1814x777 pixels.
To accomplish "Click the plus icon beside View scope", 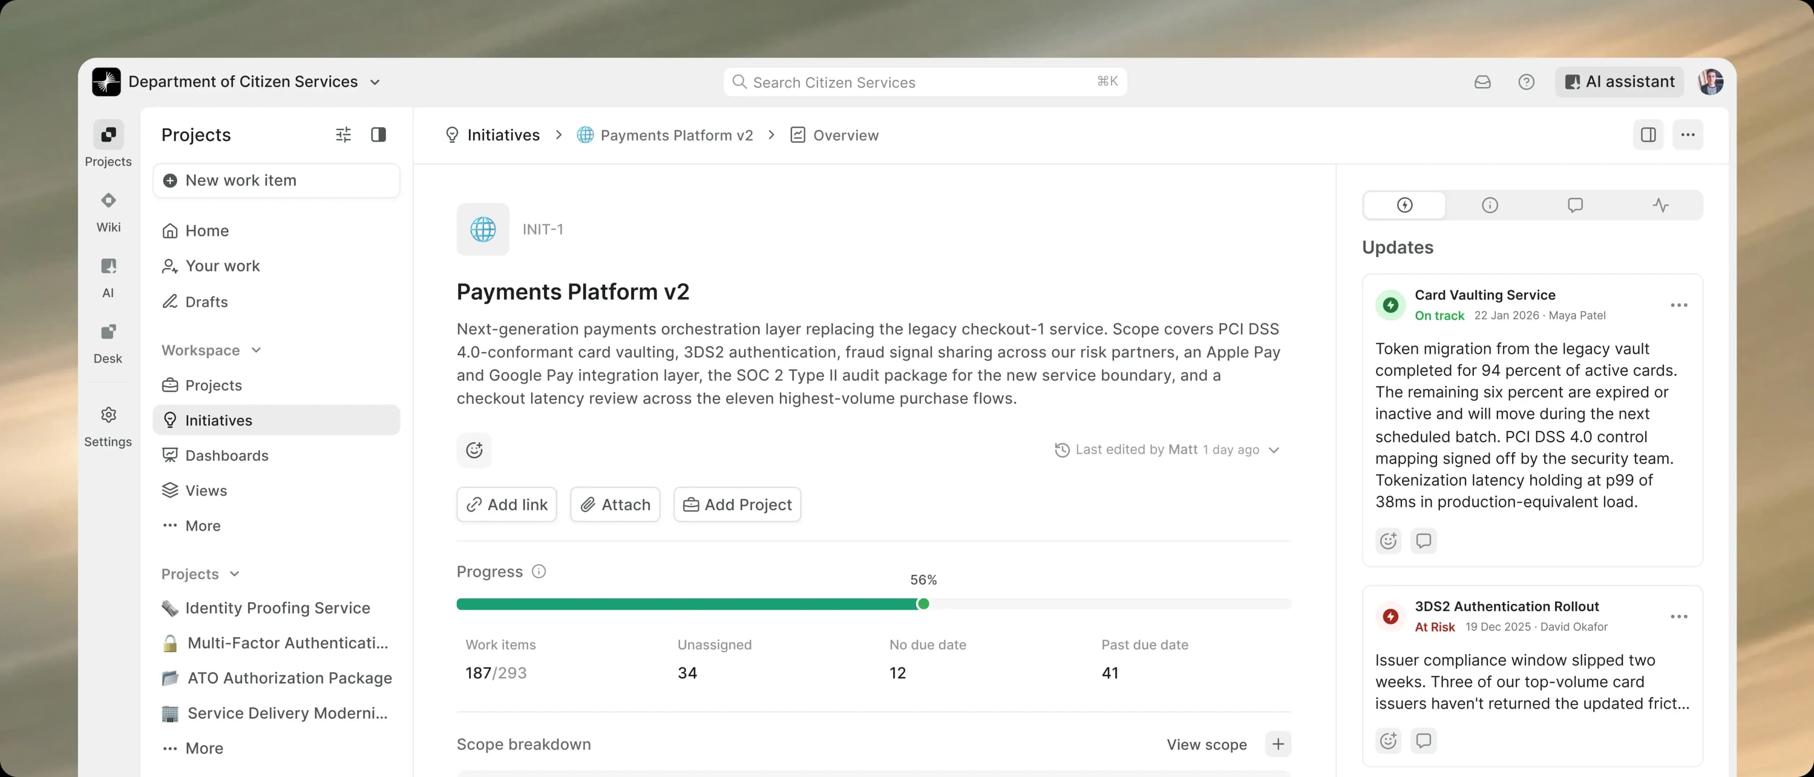I will coord(1277,744).
